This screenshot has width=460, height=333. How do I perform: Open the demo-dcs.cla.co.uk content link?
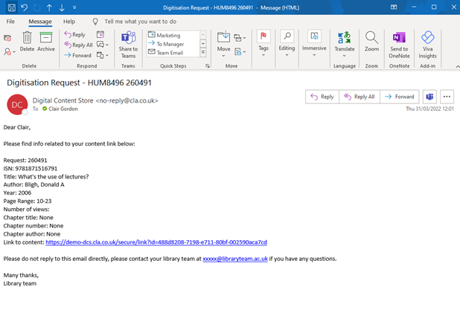pyautogui.click(x=156, y=242)
